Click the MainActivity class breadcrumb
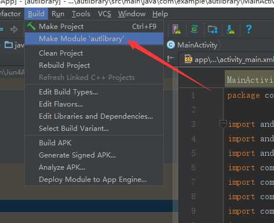 [x=193, y=45]
